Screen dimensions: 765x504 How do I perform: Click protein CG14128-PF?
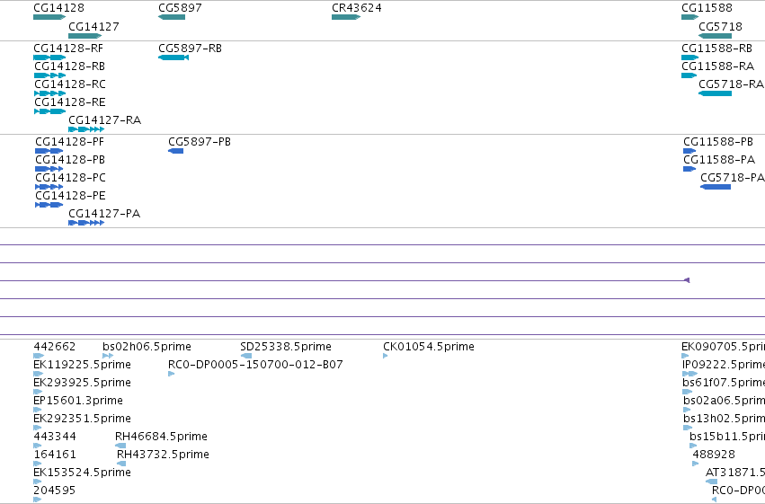click(x=49, y=151)
